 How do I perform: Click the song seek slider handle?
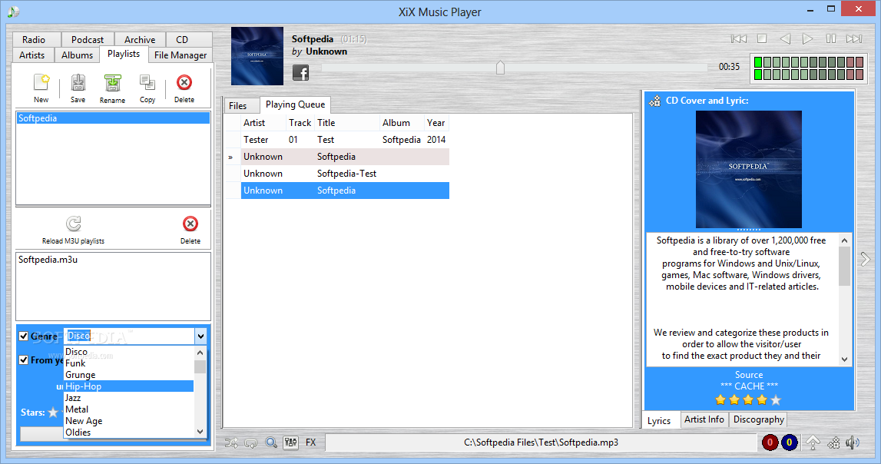coord(501,68)
